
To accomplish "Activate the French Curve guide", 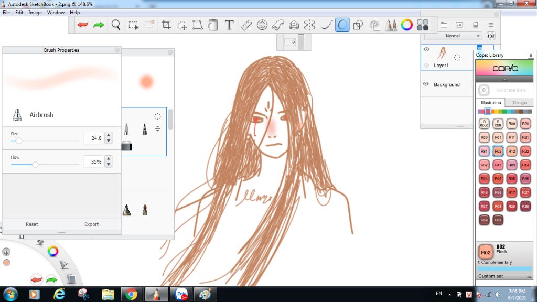I will 278,25.
